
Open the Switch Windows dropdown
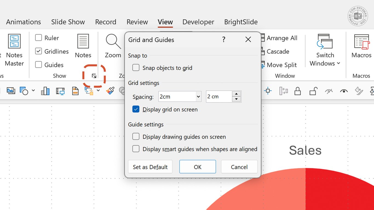click(325, 50)
